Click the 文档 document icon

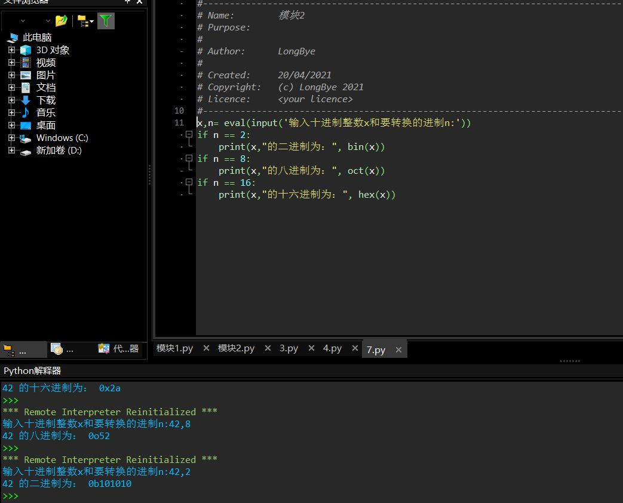coord(26,87)
